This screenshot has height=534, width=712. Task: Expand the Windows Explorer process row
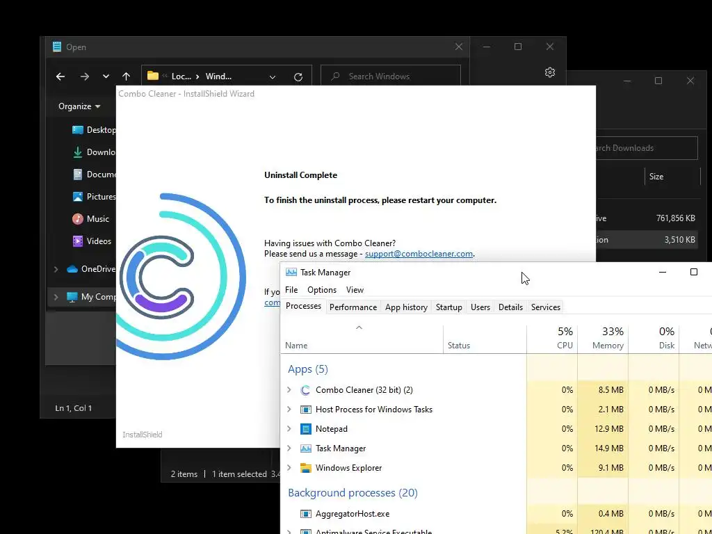tap(289, 468)
